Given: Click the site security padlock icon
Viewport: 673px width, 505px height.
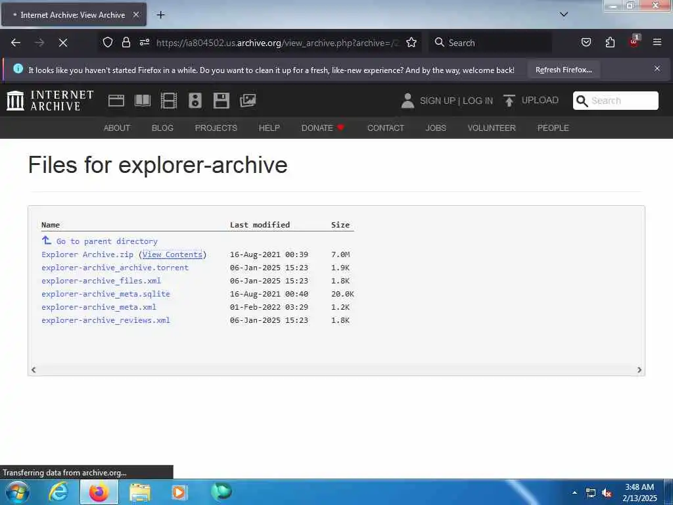Looking at the screenshot, I should coord(126,42).
